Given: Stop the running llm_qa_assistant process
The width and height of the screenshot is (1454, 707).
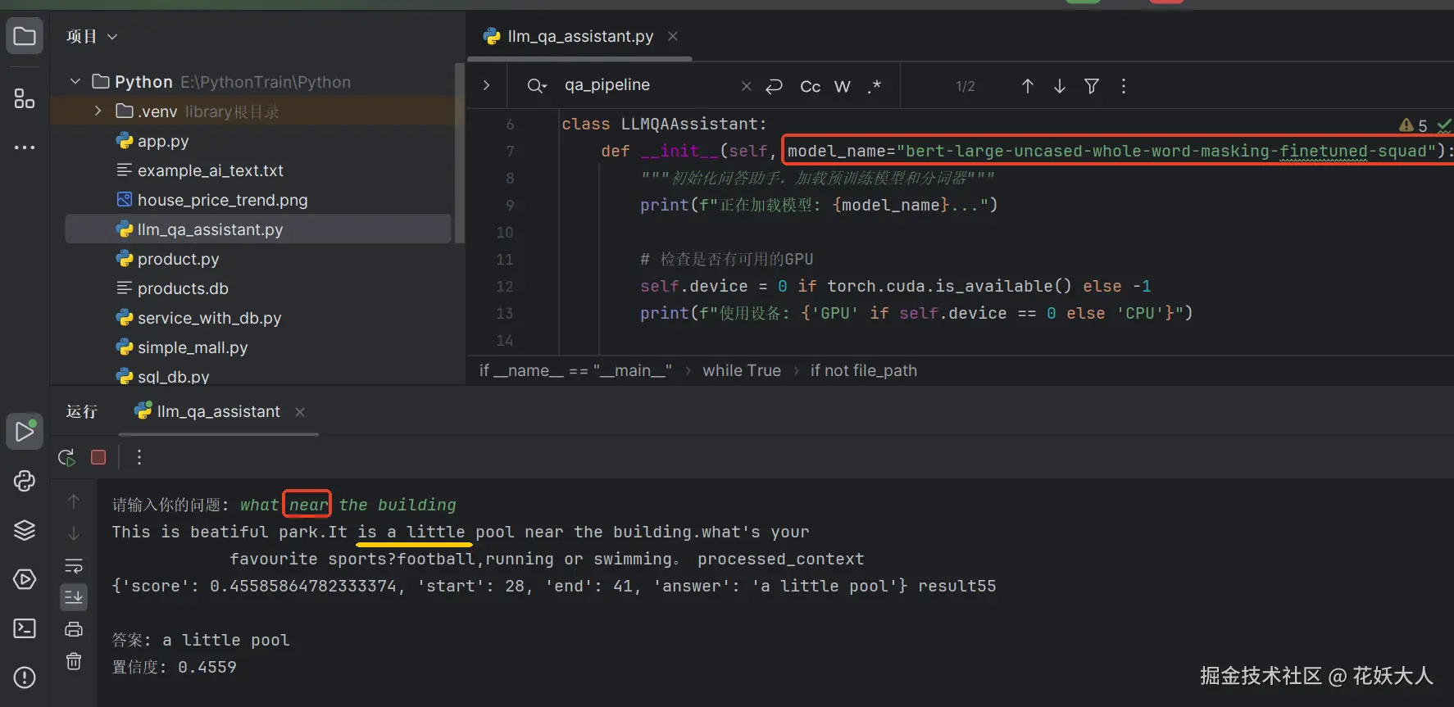Looking at the screenshot, I should coord(98,457).
